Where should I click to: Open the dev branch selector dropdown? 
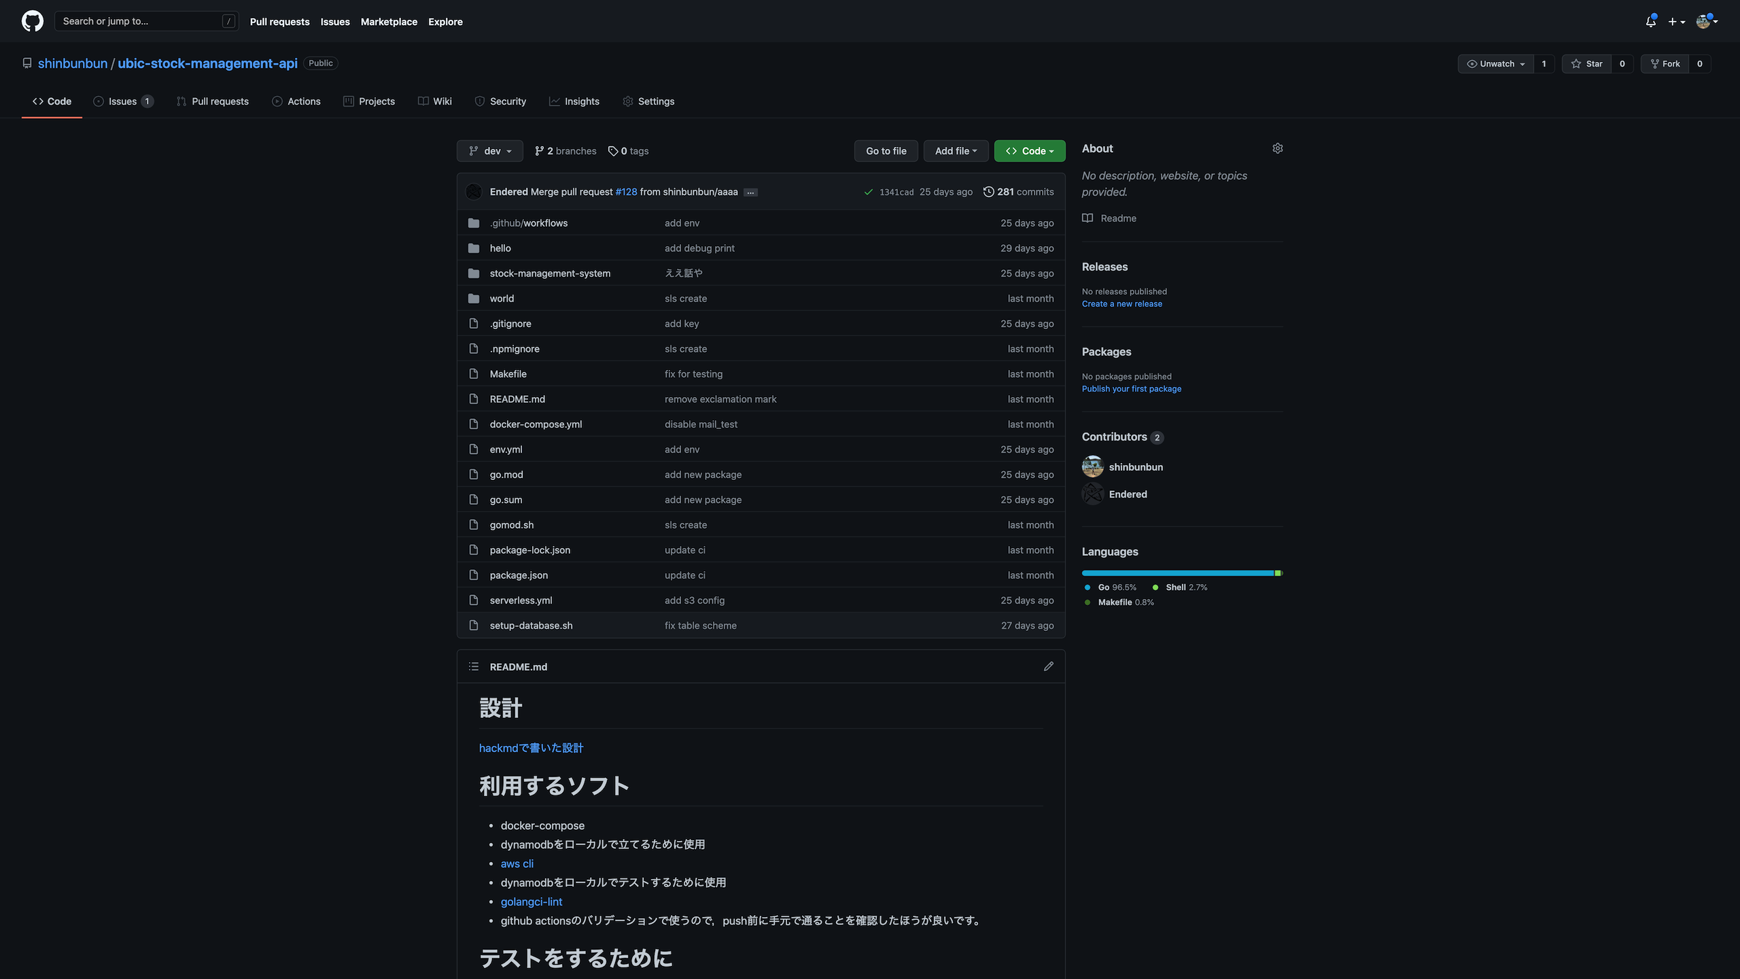pyautogui.click(x=489, y=151)
